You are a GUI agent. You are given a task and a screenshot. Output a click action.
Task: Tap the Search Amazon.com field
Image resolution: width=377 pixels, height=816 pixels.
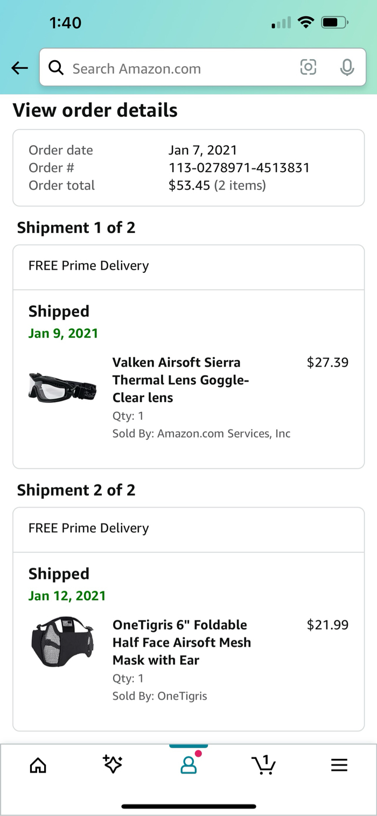point(178,68)
